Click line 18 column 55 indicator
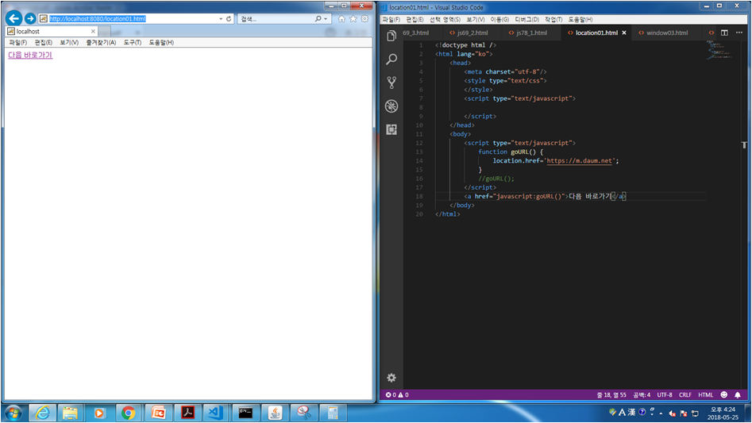This screenshot has width=752, height=423. pyautogui.click(x=611, y=394)
